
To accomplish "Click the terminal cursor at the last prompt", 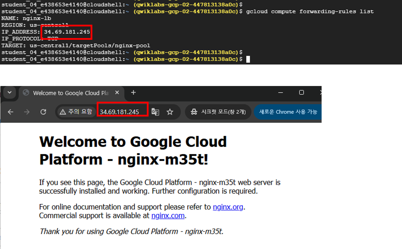I will click(248, 59).
